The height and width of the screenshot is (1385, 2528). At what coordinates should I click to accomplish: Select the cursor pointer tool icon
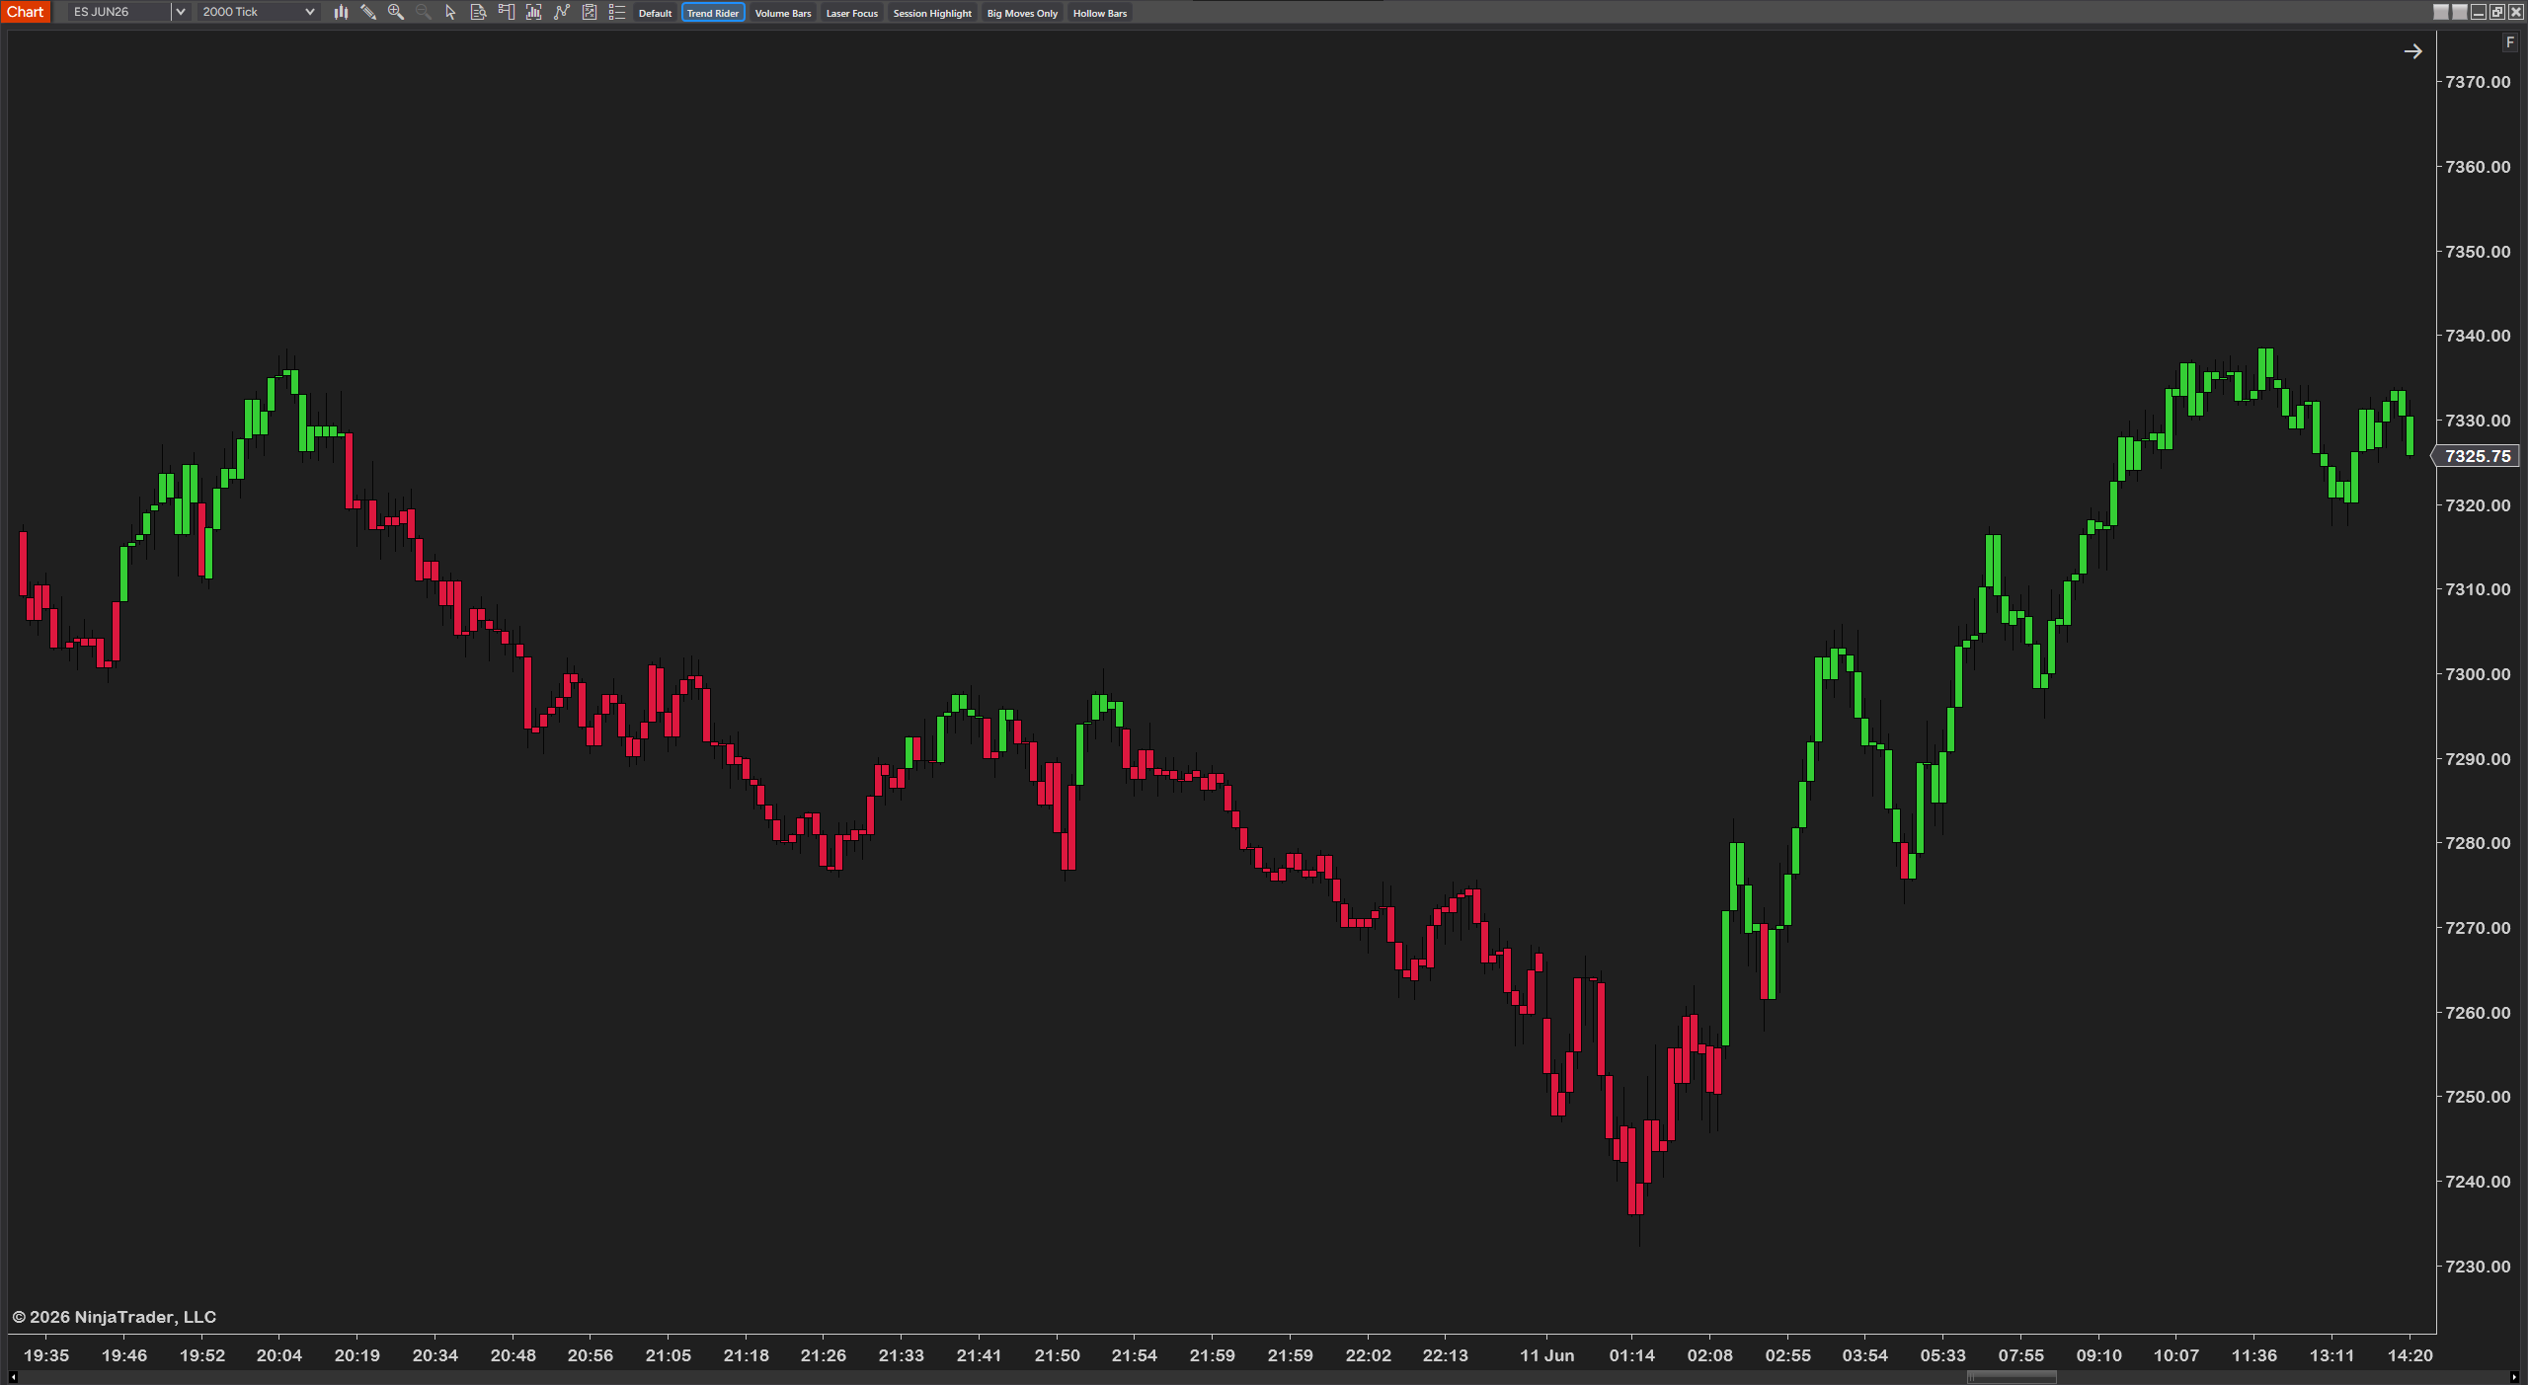[x=451, y=13]
